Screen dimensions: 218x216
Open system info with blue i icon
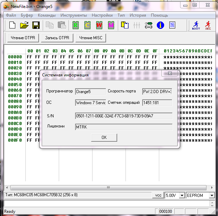(x=160, y=25)
